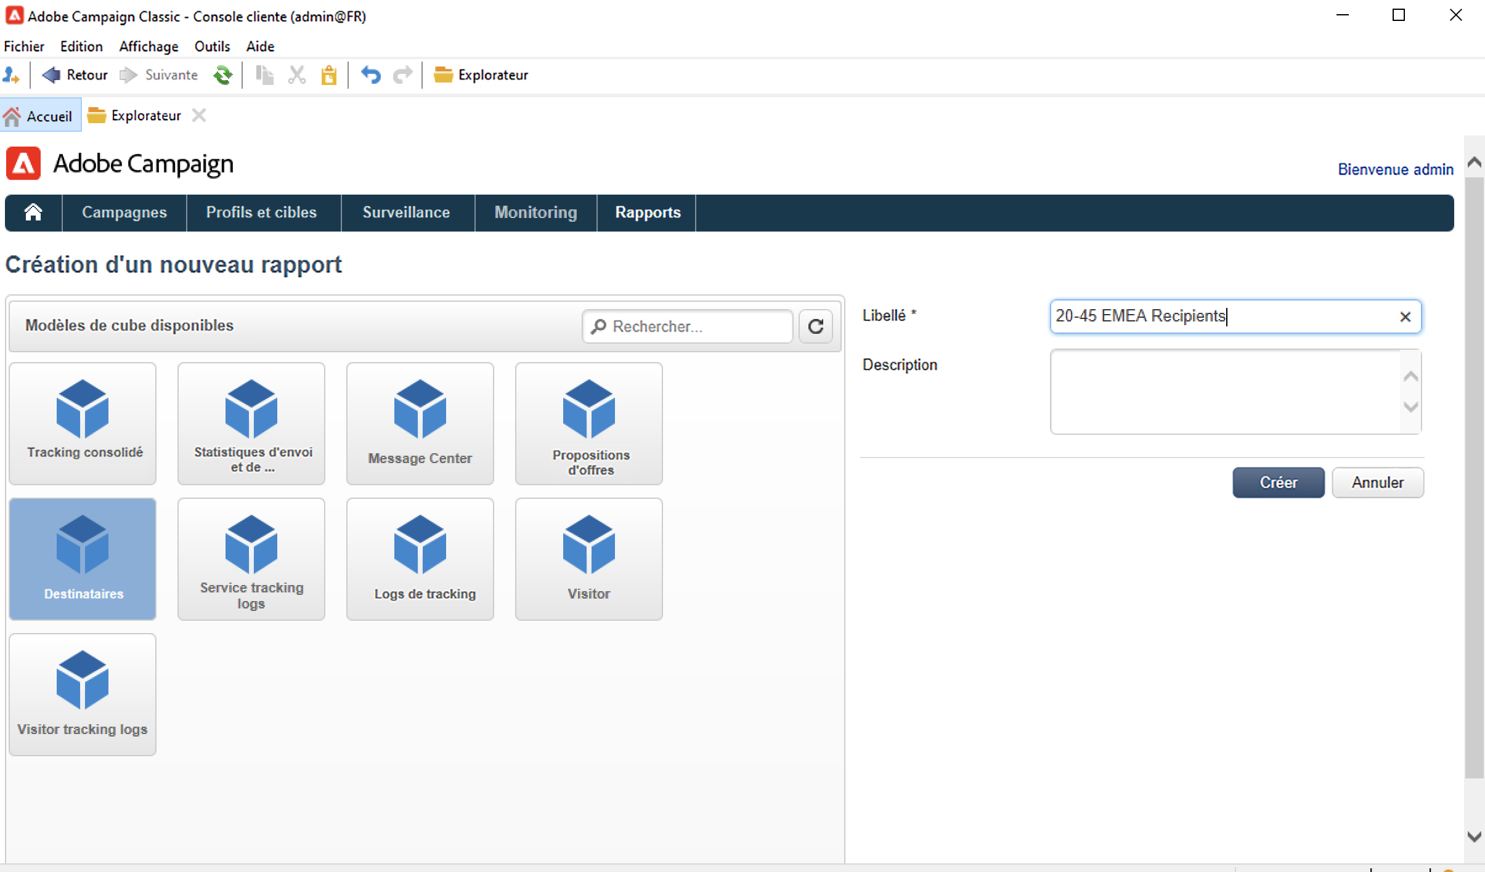Click the undo arrow icon in the toolbar

pos(370,75)
